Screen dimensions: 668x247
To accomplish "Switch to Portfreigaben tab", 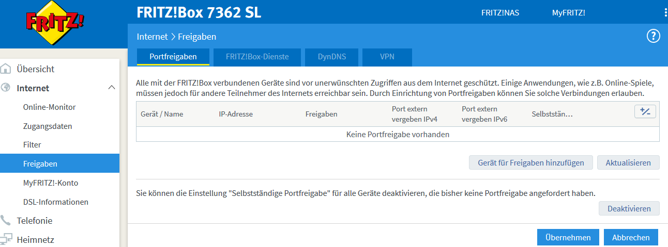I will click(x=173, y=57).
